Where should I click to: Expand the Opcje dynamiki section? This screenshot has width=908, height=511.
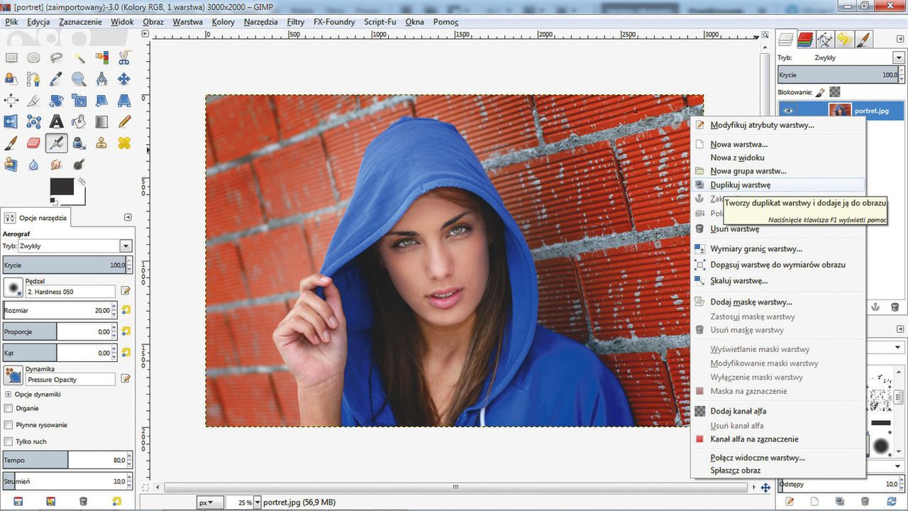point(9,394)
